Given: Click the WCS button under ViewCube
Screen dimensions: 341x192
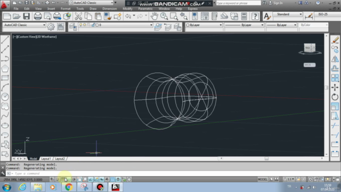Looking at the screenshot, I should (310, 65).
